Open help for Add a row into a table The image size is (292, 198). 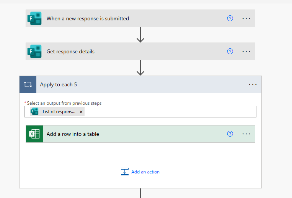pyautogui.click(x=230, y=134)
